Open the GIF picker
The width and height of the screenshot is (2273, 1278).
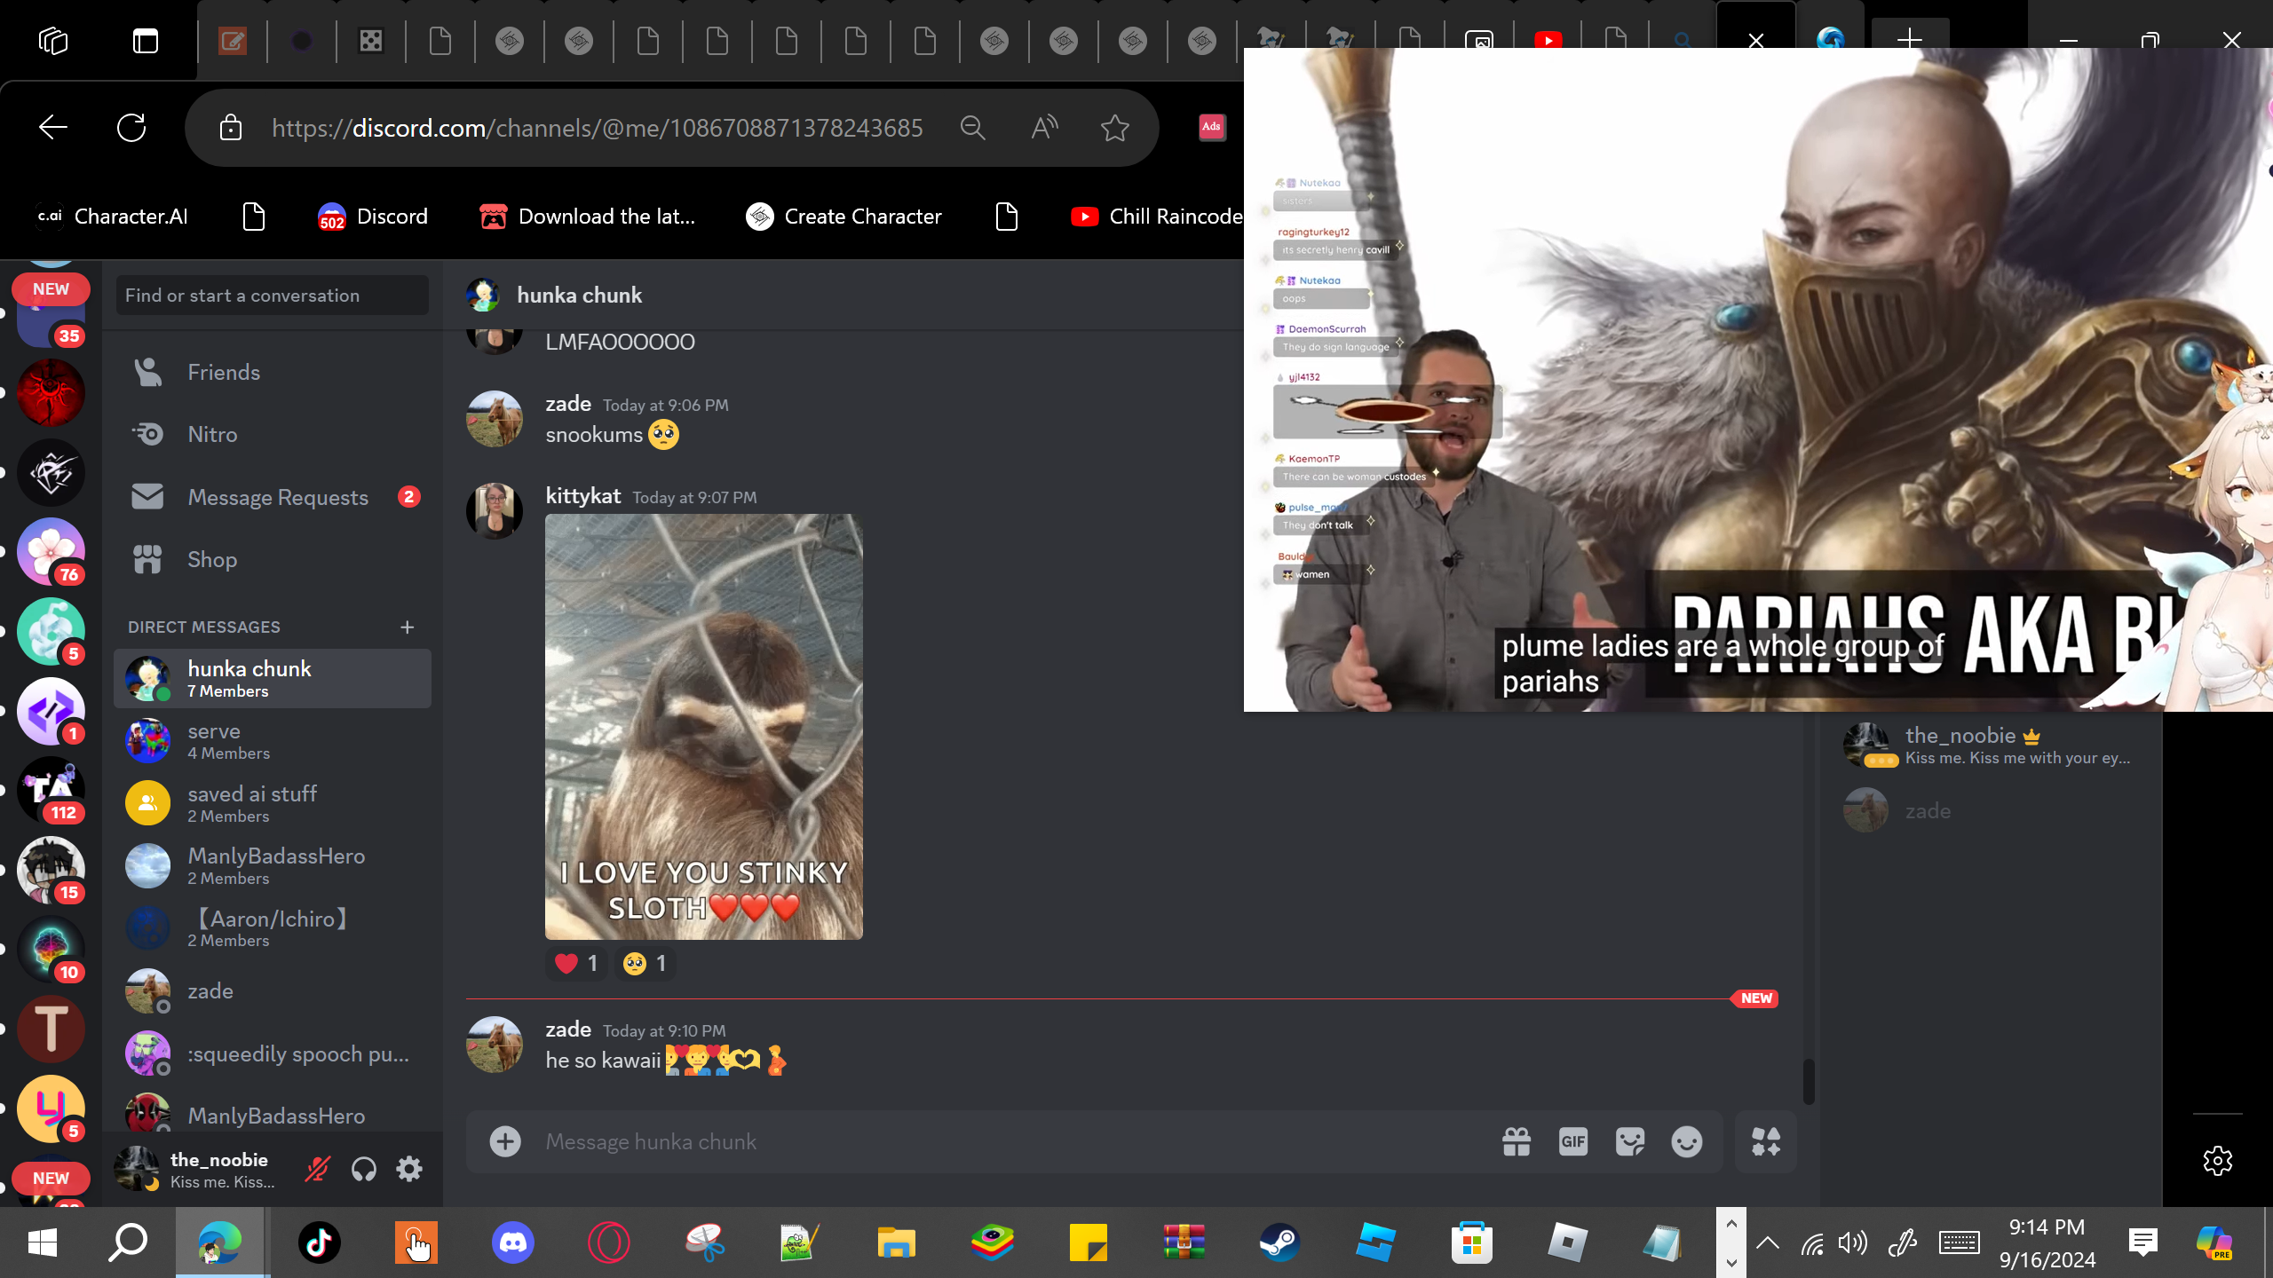(x=1573, y=1141)
